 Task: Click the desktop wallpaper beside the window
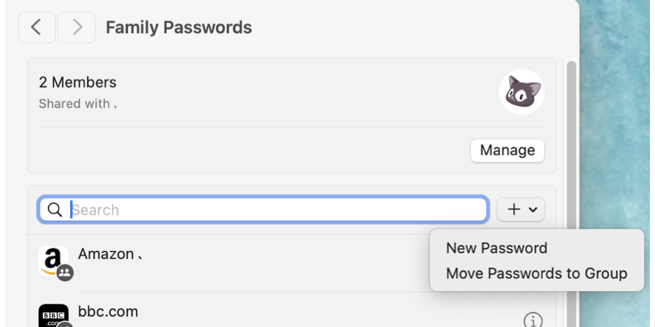617,126
